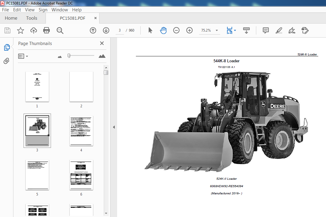Open the Window menu
The image size is (326, 217).
[60, 10]
